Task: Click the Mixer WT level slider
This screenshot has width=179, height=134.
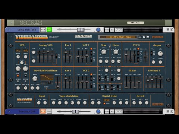Action: coord(131,81)
